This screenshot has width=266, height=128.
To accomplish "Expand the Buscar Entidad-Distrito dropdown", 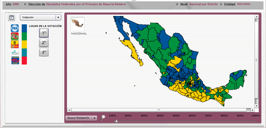I will coord(81,118).
